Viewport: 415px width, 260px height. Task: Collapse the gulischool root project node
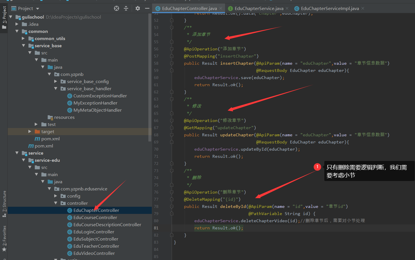[11, 17]
